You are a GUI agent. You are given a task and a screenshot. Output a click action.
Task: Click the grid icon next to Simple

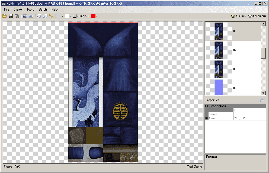(75, 16)
